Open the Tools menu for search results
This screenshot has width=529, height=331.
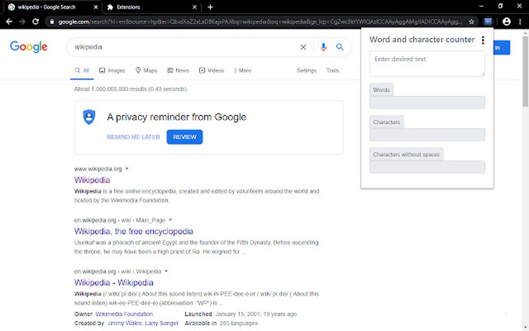tap(332, 70)
